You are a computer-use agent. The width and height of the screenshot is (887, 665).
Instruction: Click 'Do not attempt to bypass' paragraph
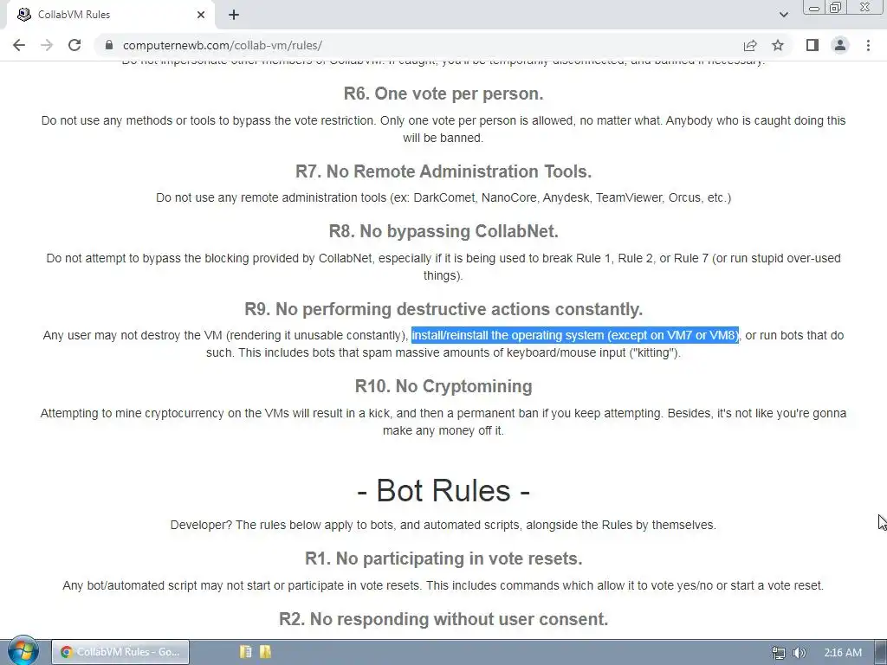[443, 267]
